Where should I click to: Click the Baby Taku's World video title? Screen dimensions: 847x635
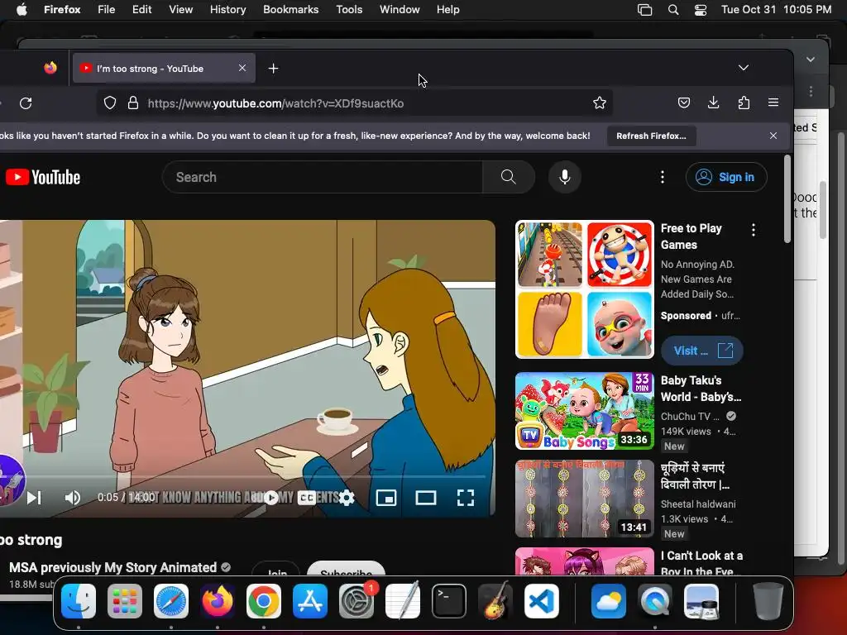pos(701,389)
